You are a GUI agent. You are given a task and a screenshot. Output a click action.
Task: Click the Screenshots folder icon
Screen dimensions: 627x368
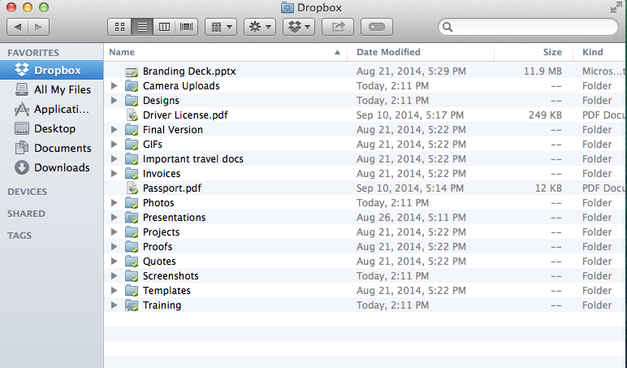(132, 276)
